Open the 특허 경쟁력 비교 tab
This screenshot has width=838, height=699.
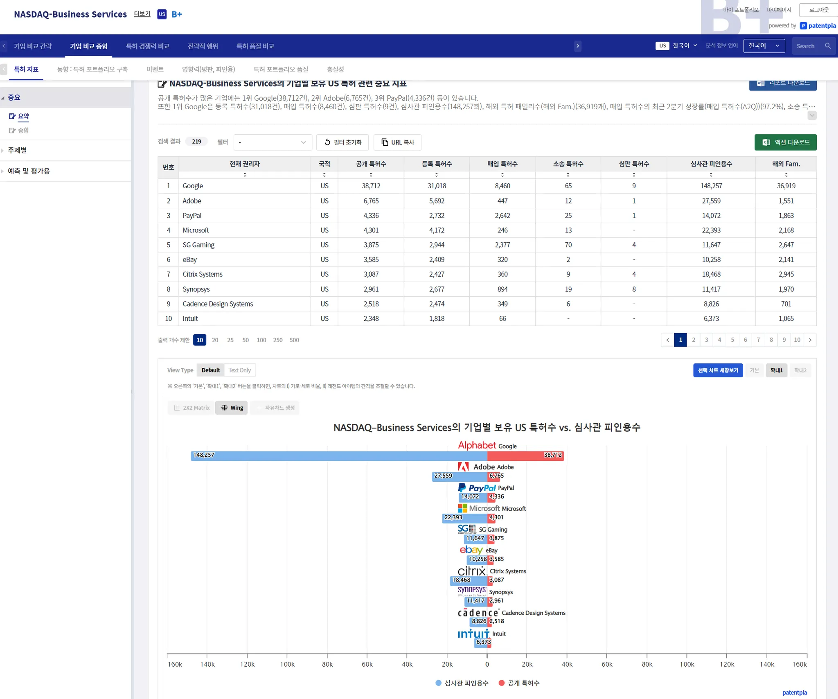coord(147,46)
